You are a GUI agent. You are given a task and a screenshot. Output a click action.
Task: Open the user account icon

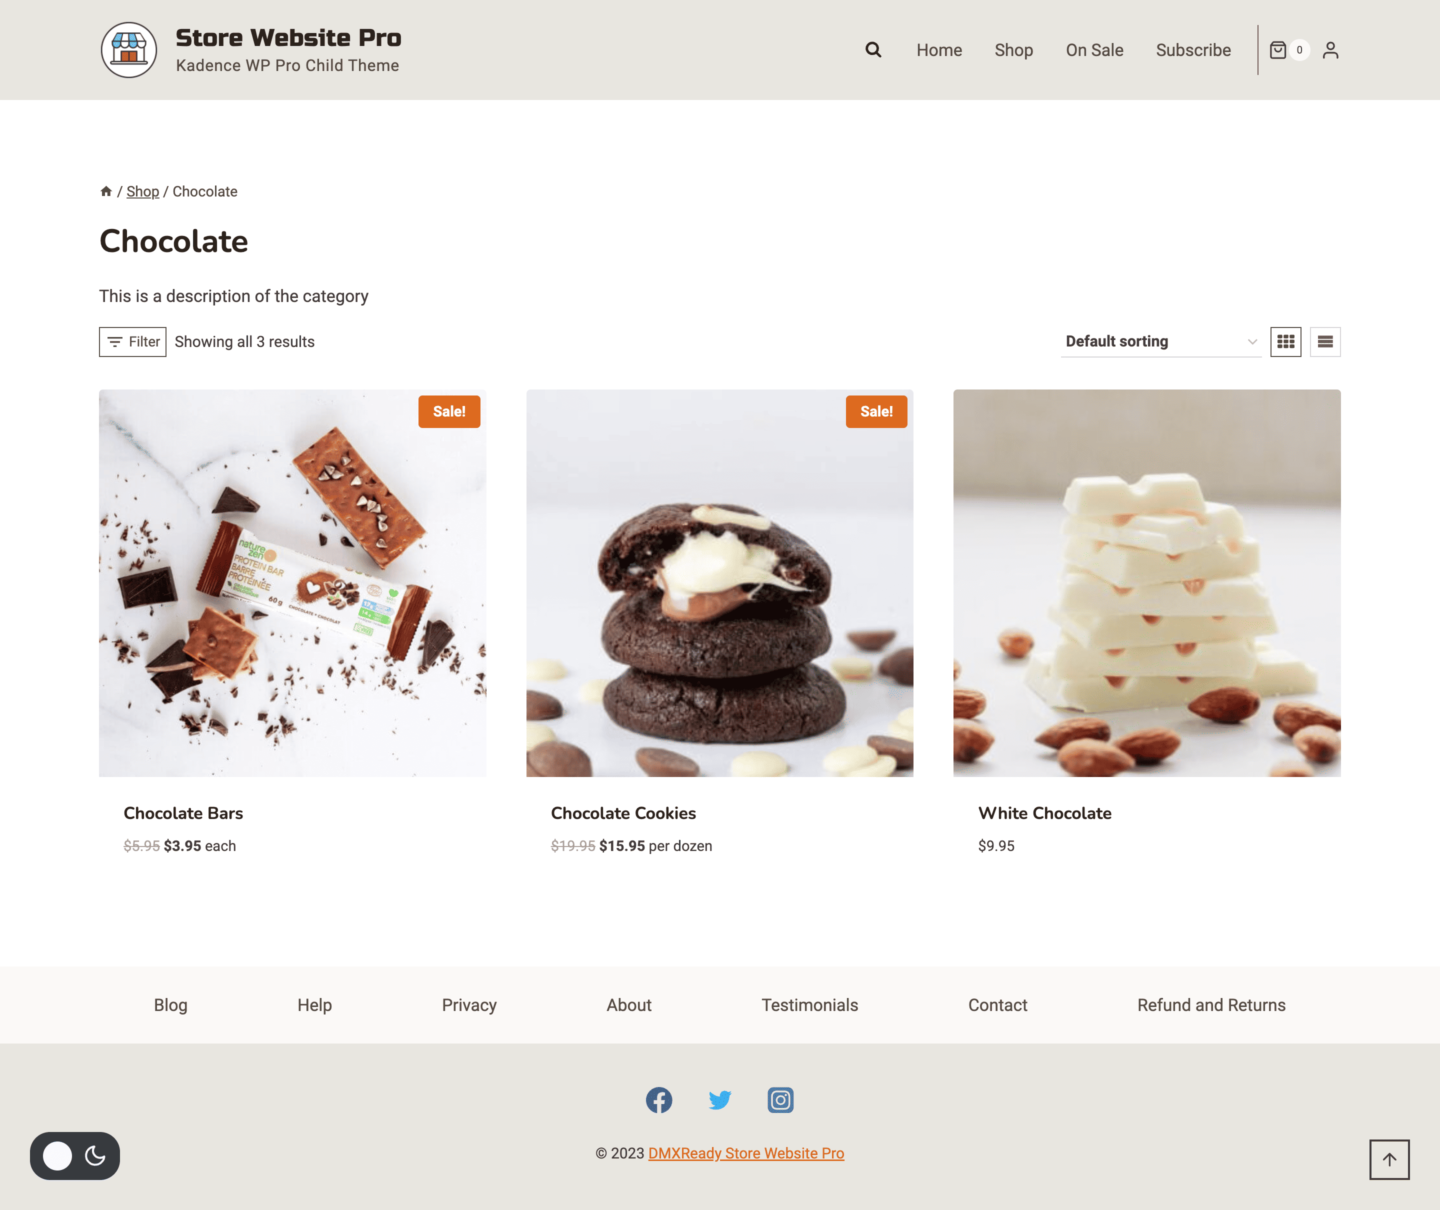[x=1330, y=50]
